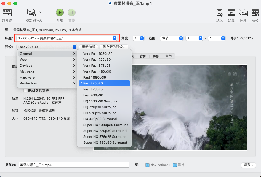
Task: Select the checked Fast 720p30 preset
Action: [104, 83]
